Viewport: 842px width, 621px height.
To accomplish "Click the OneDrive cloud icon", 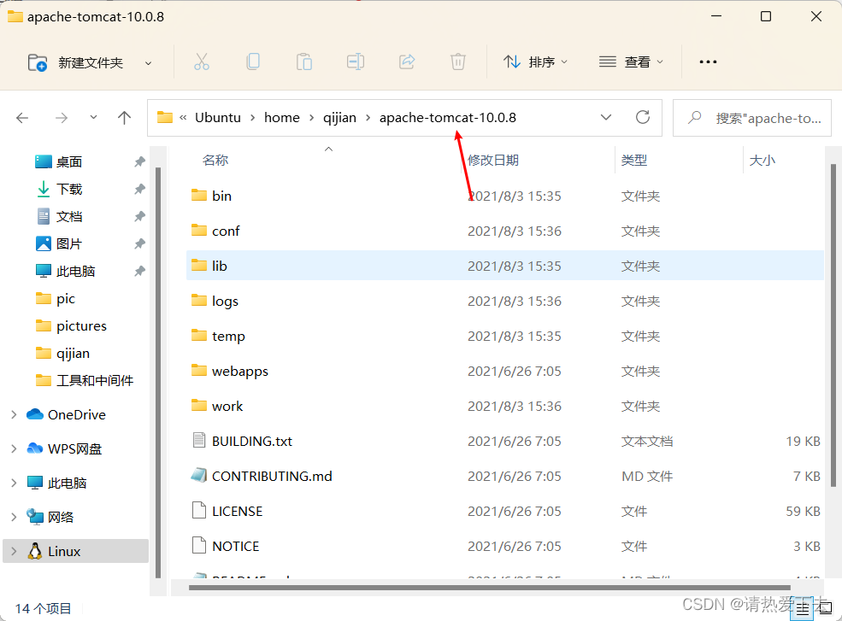I will (x=35, y=414).
